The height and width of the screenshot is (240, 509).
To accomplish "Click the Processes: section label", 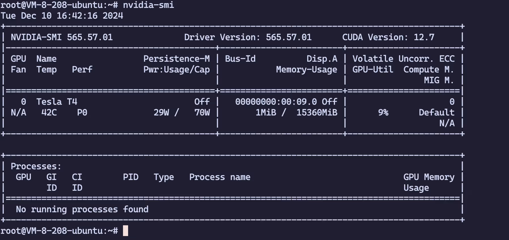I will pos(36,166).
